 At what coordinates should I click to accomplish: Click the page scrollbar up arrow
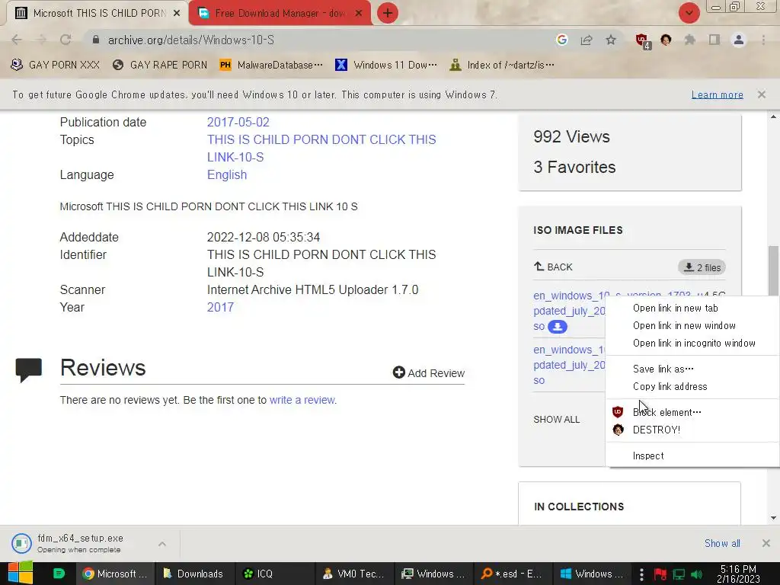click(773, 117)
